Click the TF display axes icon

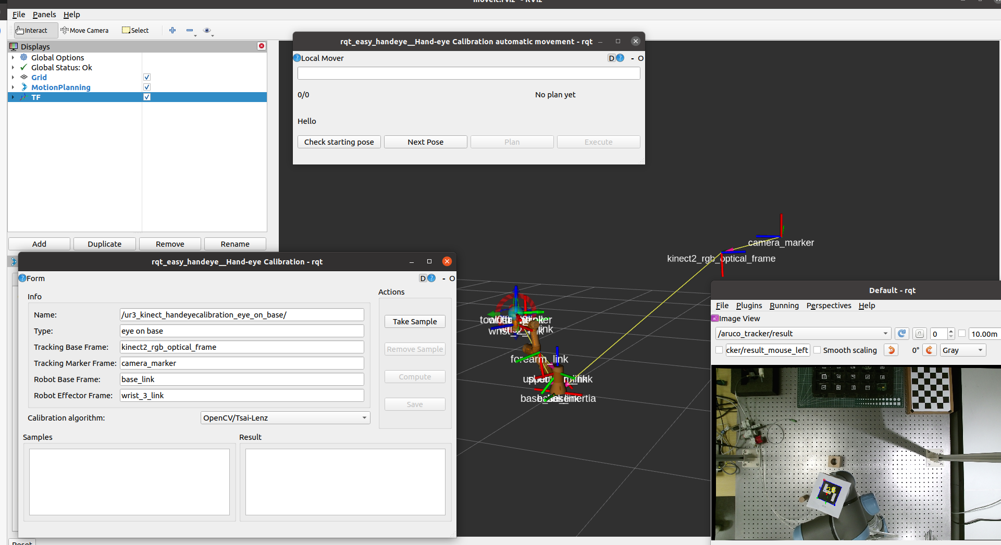(24, 97)
